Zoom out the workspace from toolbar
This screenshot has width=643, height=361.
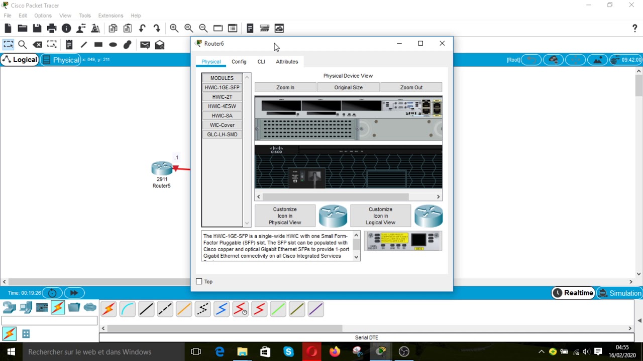203,29
